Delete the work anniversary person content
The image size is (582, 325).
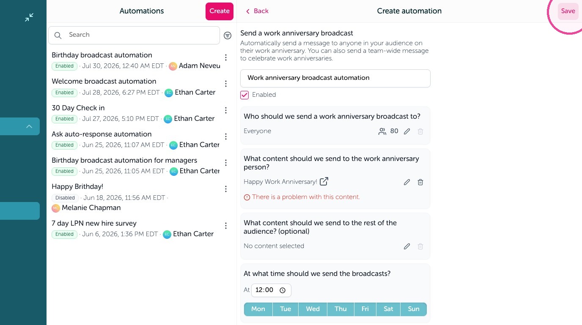(420, 182)
